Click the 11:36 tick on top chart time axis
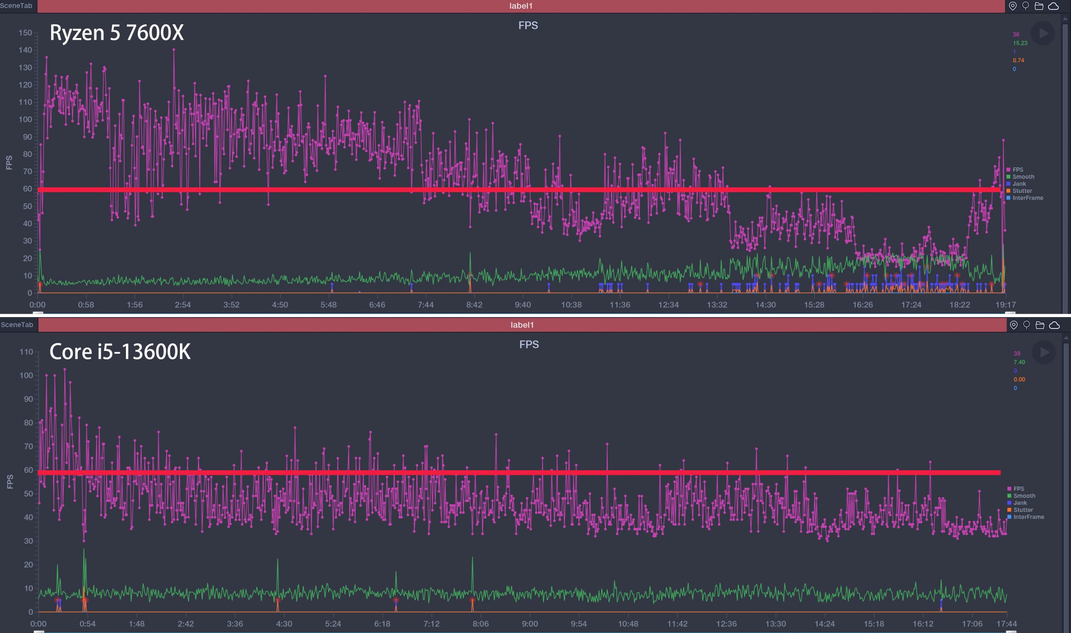Image resolution: width=1071 pixels, height=633 pixels. pos(620,305)
